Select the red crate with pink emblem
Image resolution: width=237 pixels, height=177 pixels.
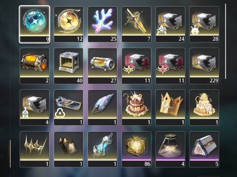coord(170,66)
